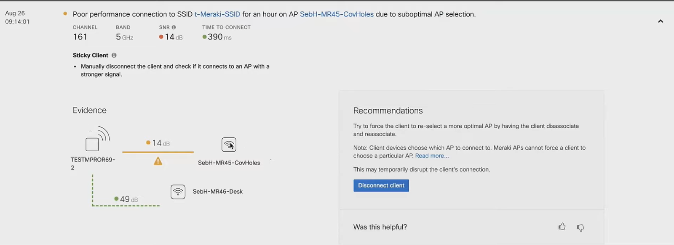Image resolution: width=674 pixels, height=245 pixels.
Task: Collapse the event with the up chevron
Action: click(x=661, y=21)
